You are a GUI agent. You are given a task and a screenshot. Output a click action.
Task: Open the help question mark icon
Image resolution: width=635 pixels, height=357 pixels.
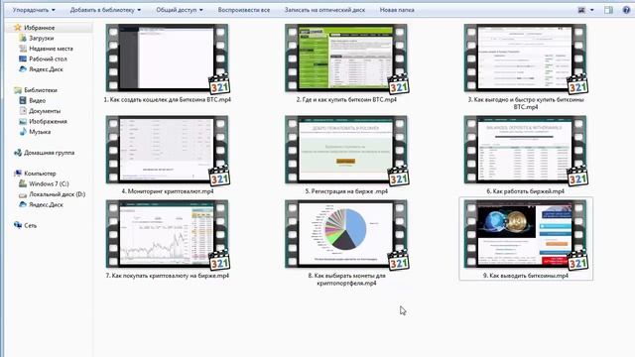(626, 10)
